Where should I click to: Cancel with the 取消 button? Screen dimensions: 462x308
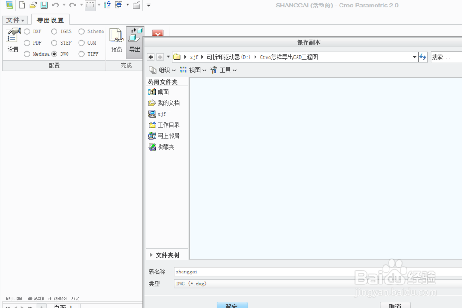[395, 305]
